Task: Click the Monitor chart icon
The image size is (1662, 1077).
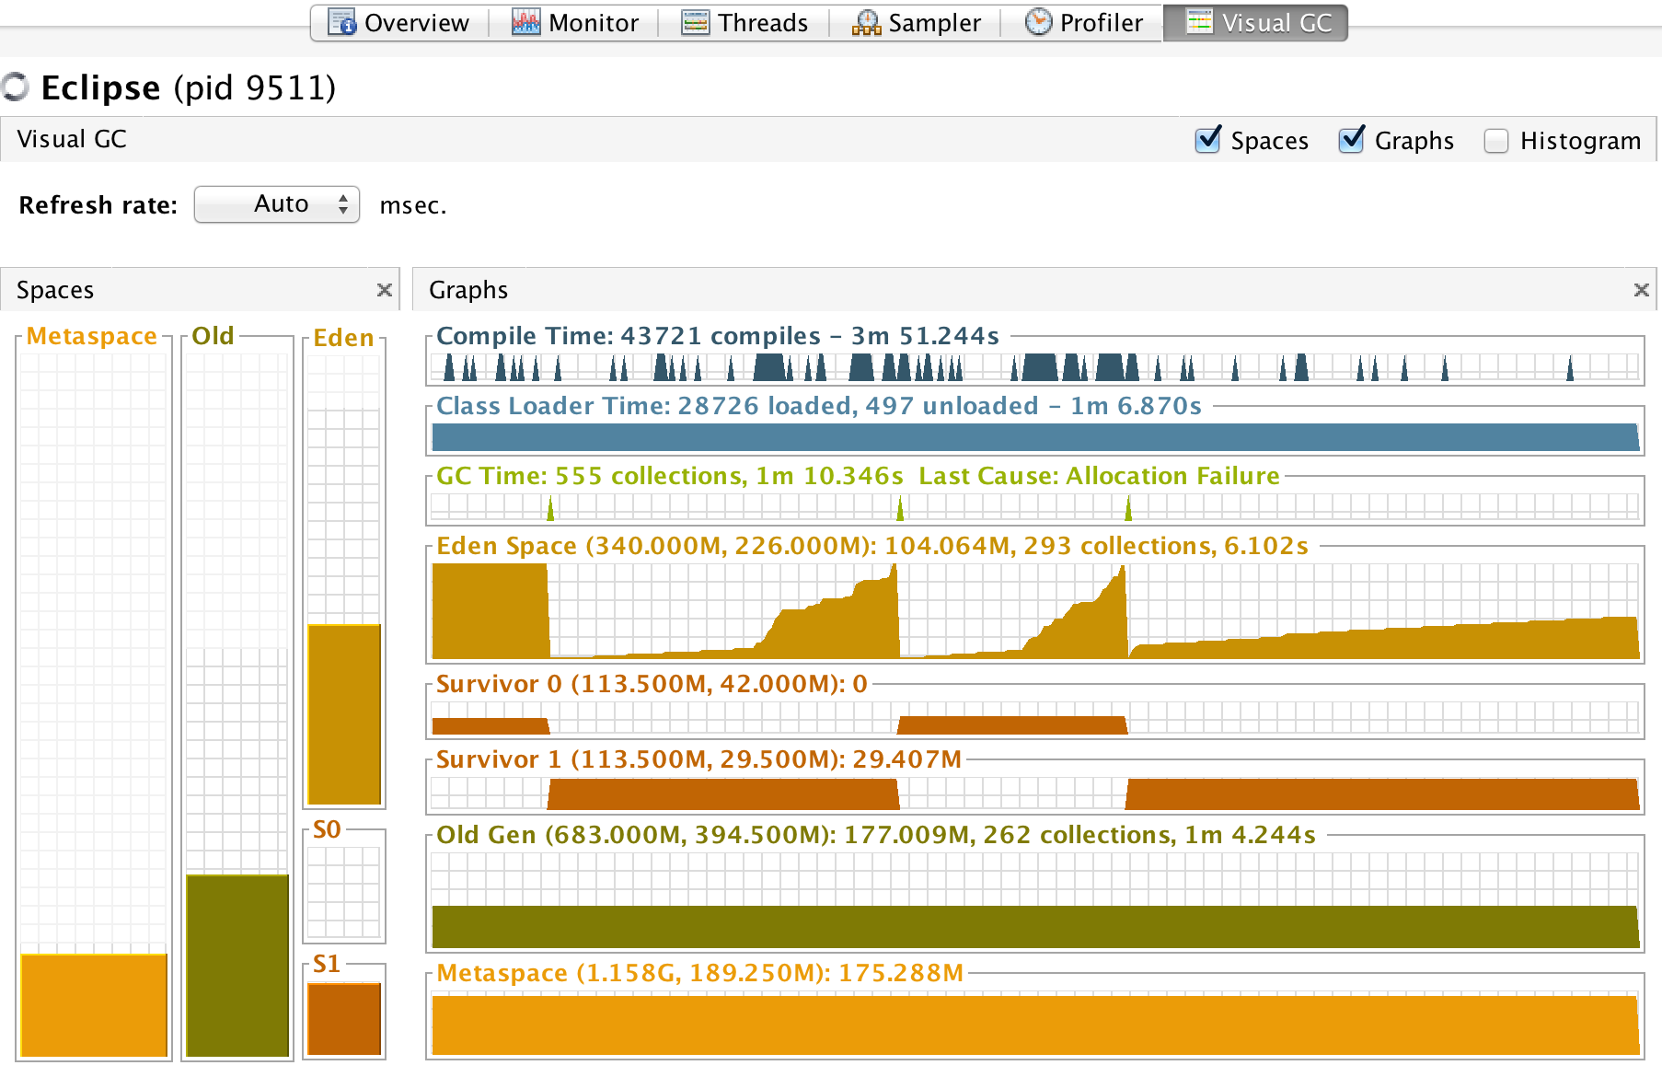Action: click(526, 22)
